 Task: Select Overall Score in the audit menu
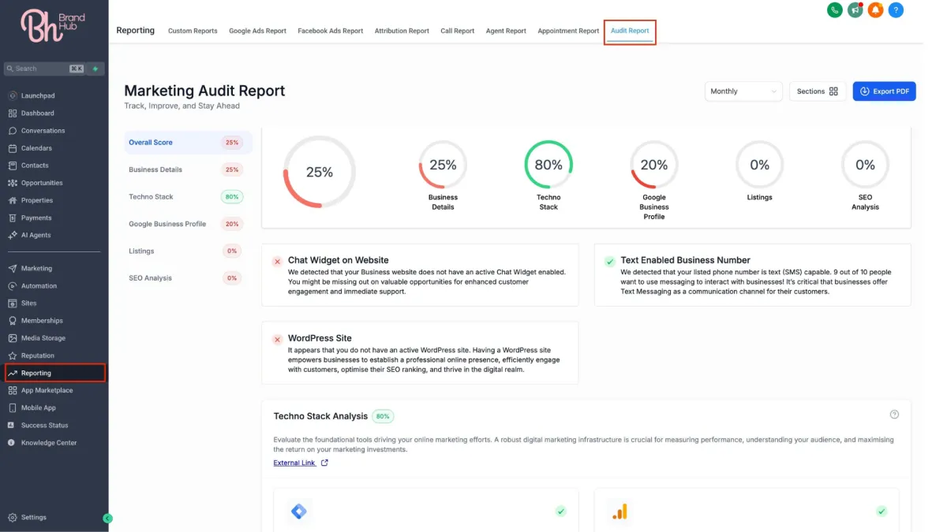[x=189, y=143]
